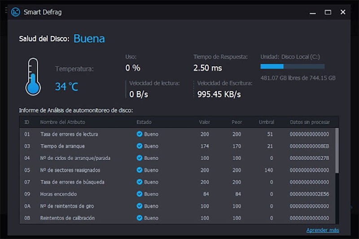359x239 pixels.
Task: Click the Umbral value 51
Action: point(270,134)
